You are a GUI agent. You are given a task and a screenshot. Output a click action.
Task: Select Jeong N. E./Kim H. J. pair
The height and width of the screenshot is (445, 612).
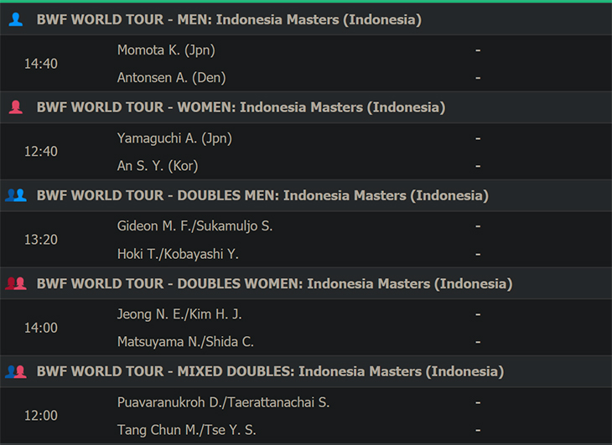179,314
